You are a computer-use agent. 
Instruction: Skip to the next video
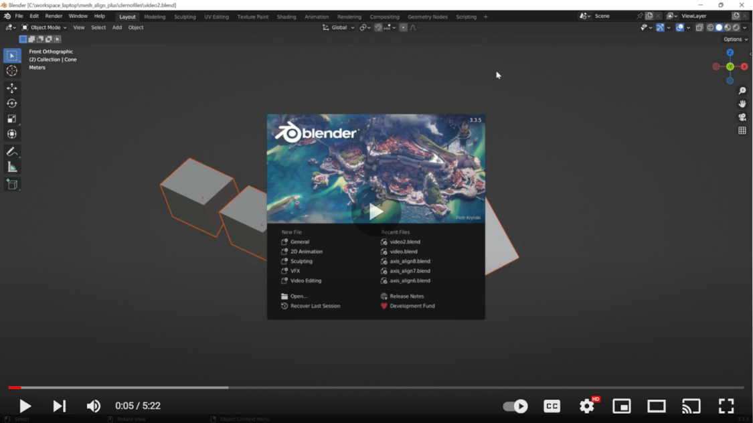tap(59, 406)
